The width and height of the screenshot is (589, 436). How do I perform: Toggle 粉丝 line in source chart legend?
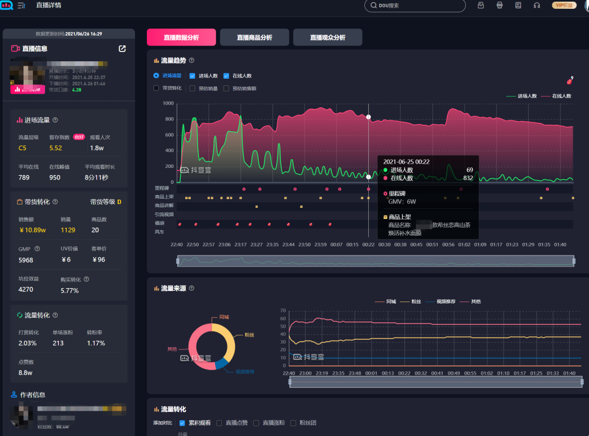click(412, 301)
